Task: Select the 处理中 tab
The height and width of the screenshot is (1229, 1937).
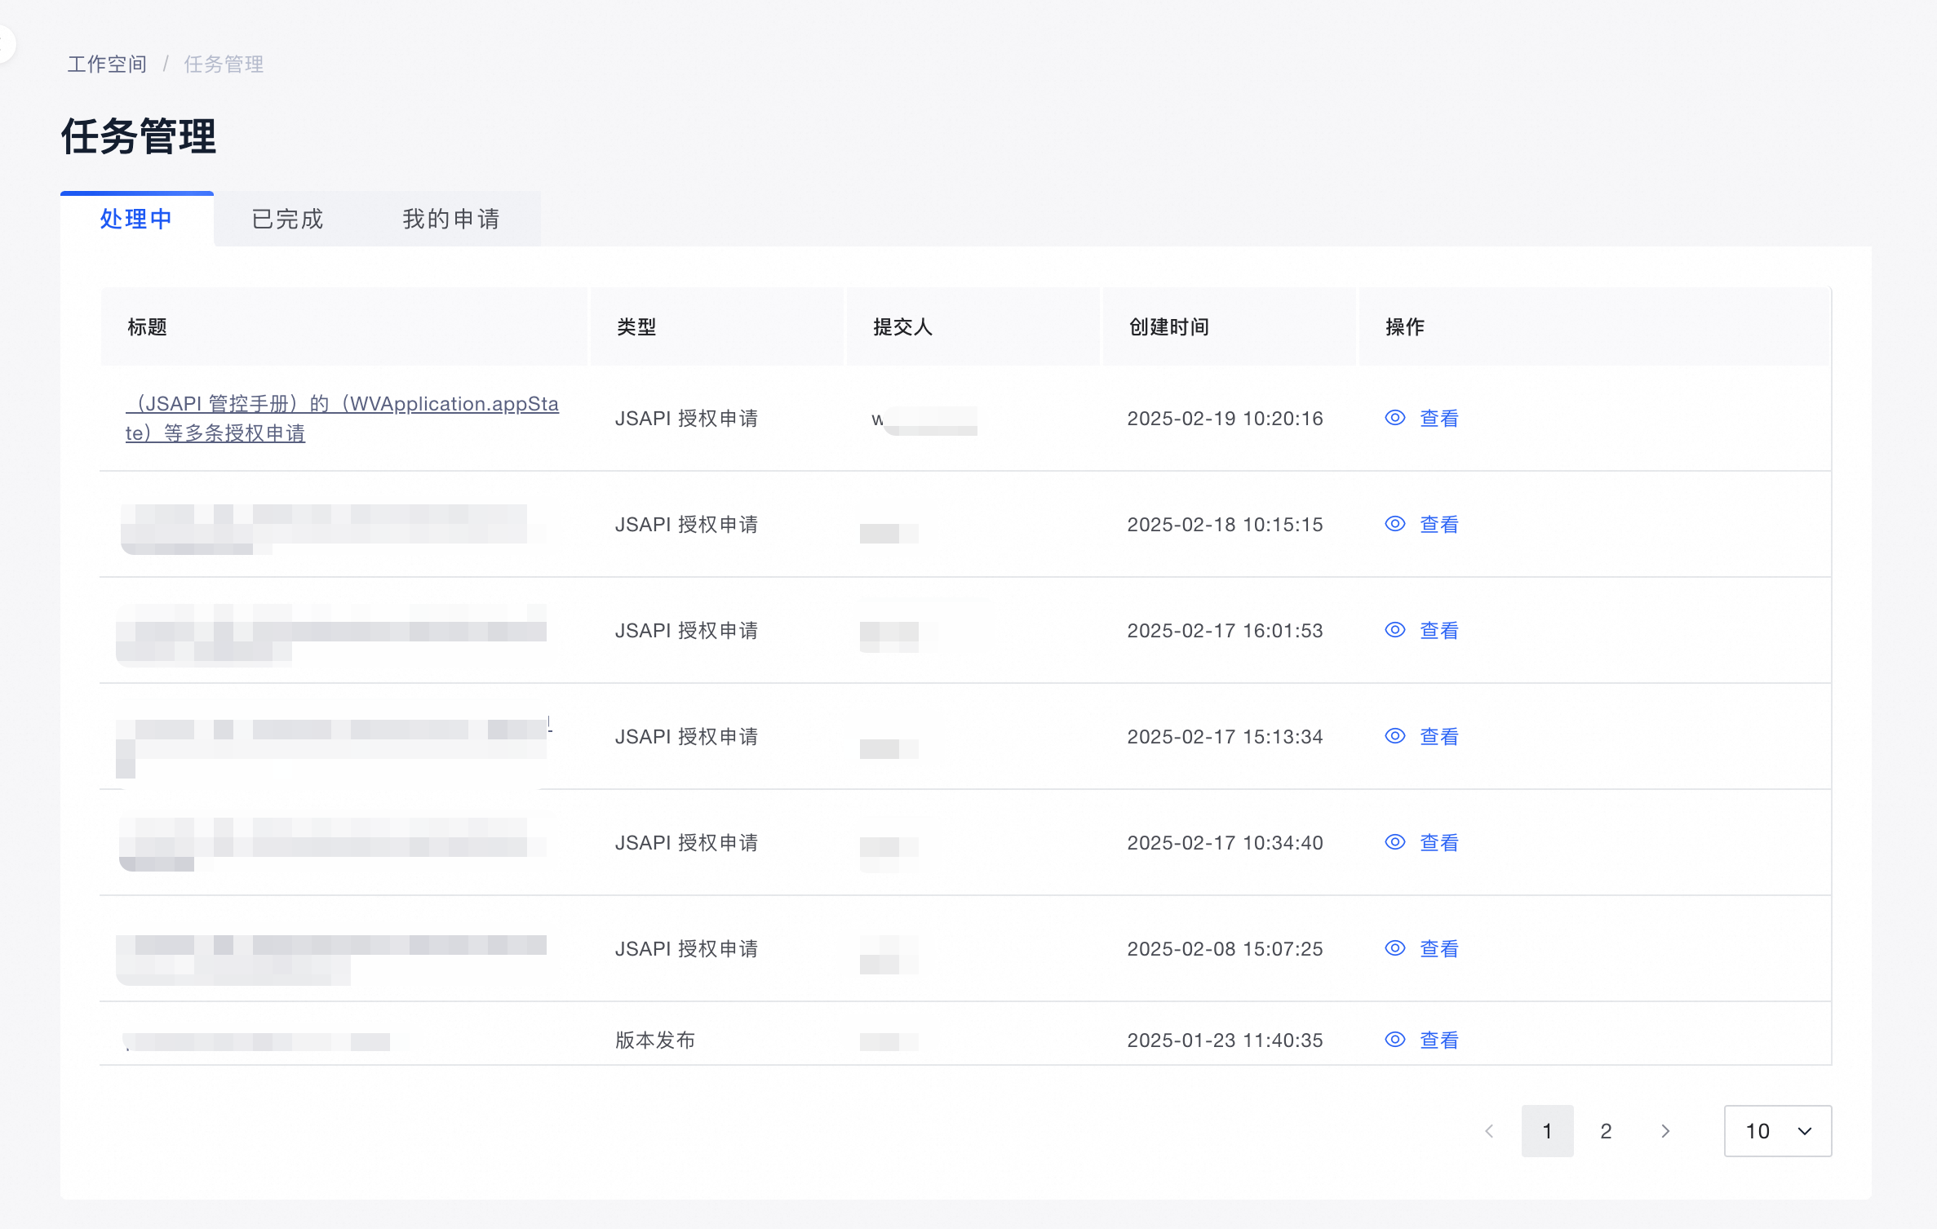Action: click(136, 219)
